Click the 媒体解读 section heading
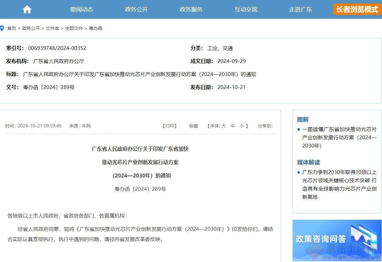382x262 pixels. point(309,162)
